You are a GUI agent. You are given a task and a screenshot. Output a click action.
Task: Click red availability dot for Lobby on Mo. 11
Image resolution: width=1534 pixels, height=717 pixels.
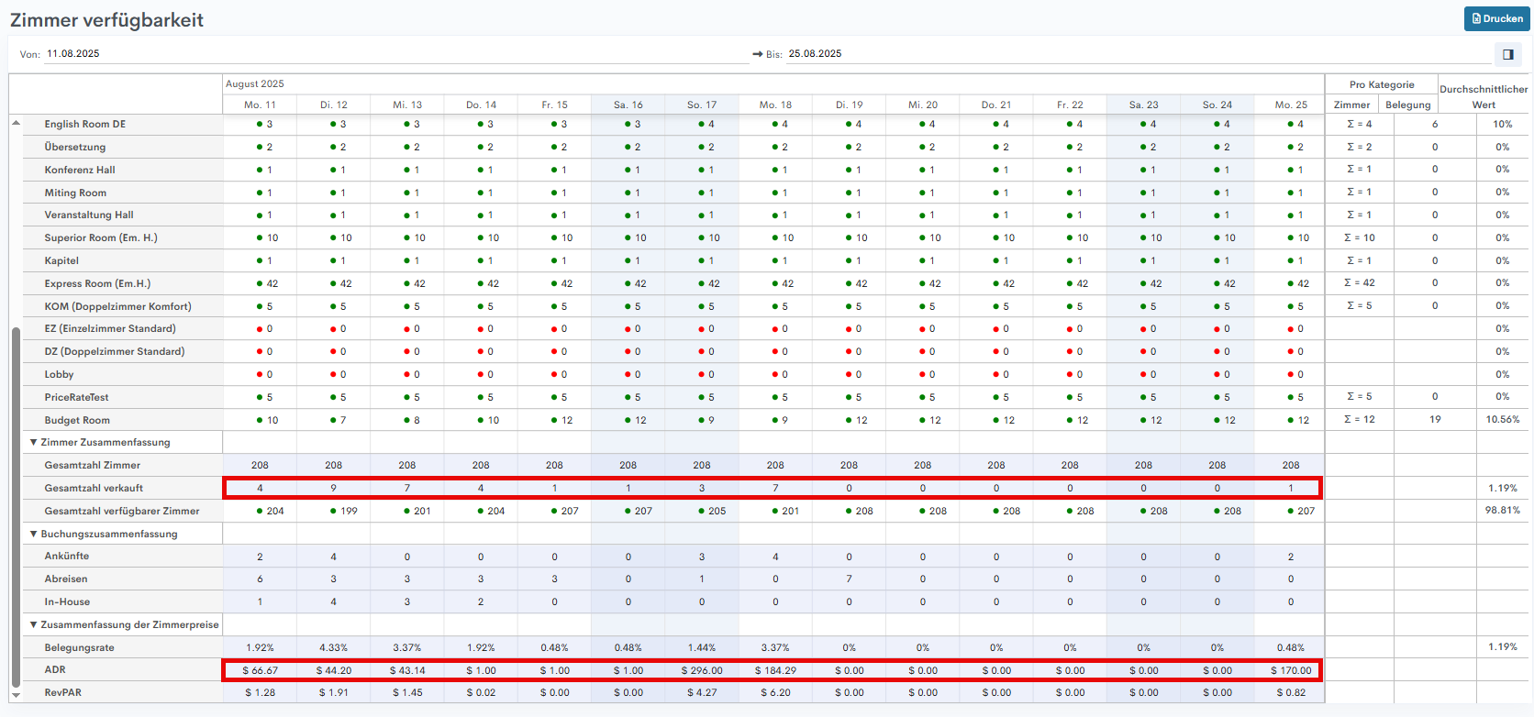click(x=260, y=374)
